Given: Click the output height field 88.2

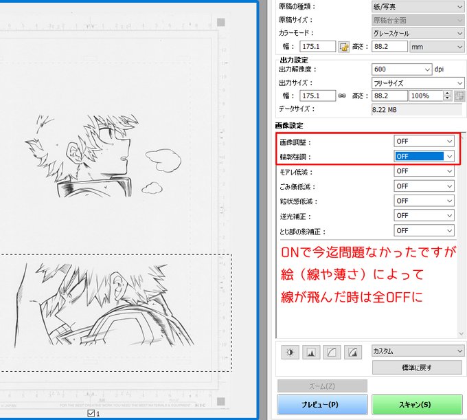Looking at the screenshot, I should tap(389, 96).
